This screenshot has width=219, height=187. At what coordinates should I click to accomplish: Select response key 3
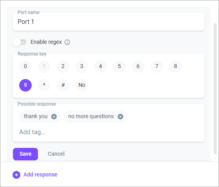[82, 66]
